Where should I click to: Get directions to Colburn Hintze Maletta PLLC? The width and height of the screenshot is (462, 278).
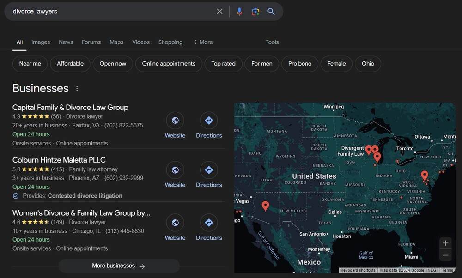(x=209, y=170)
